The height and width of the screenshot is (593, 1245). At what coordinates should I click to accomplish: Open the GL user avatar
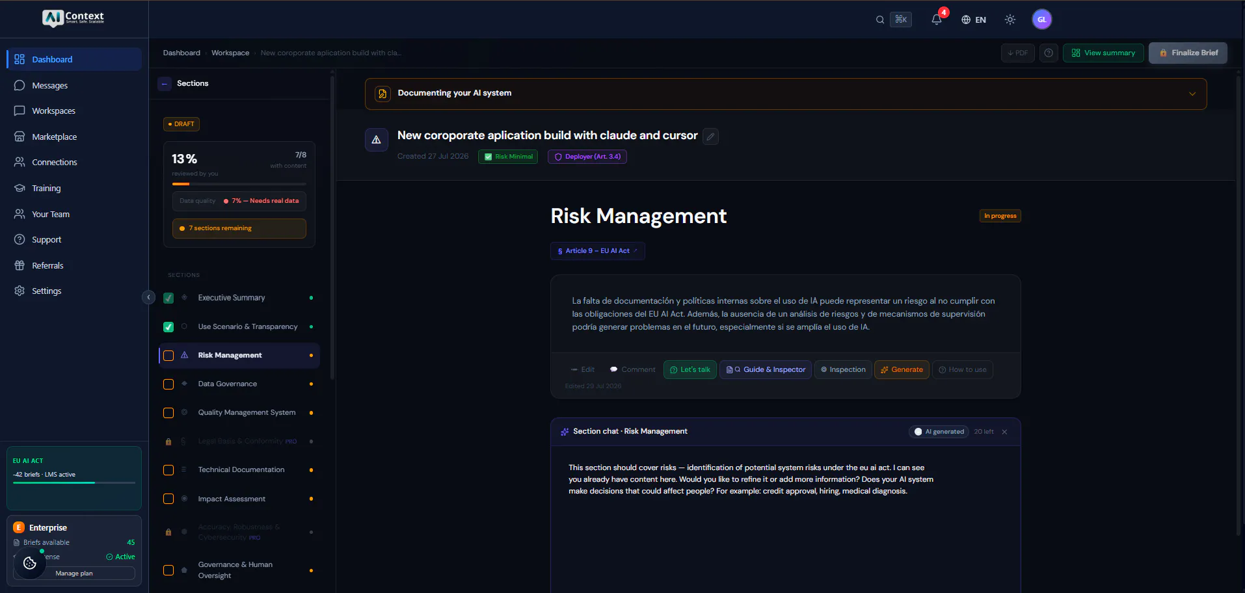click(x=1041, y=20)
